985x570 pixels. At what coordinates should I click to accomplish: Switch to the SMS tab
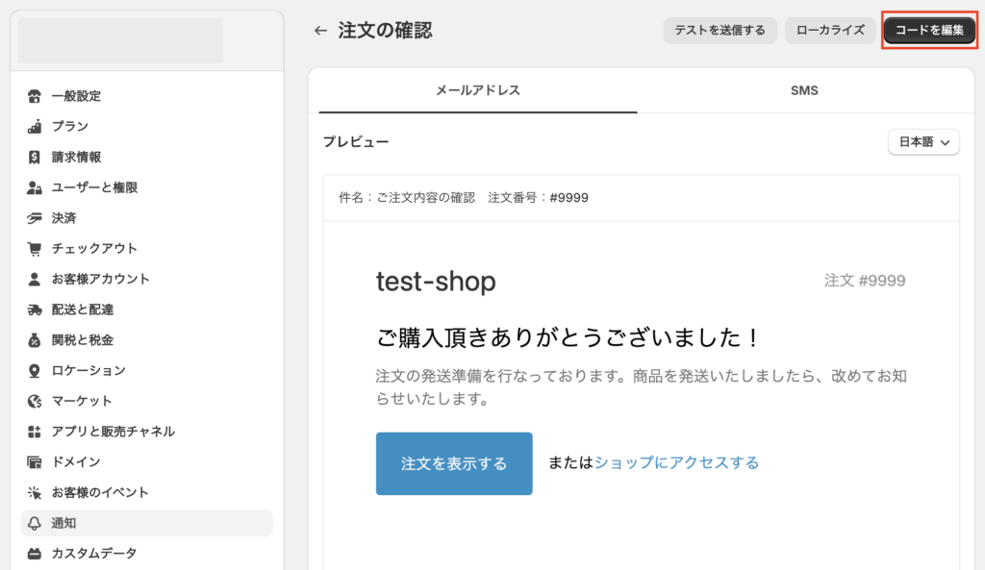pyautogui.click(x=804, y=90)
